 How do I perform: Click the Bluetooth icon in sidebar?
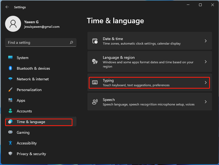[x=10, y=68]
